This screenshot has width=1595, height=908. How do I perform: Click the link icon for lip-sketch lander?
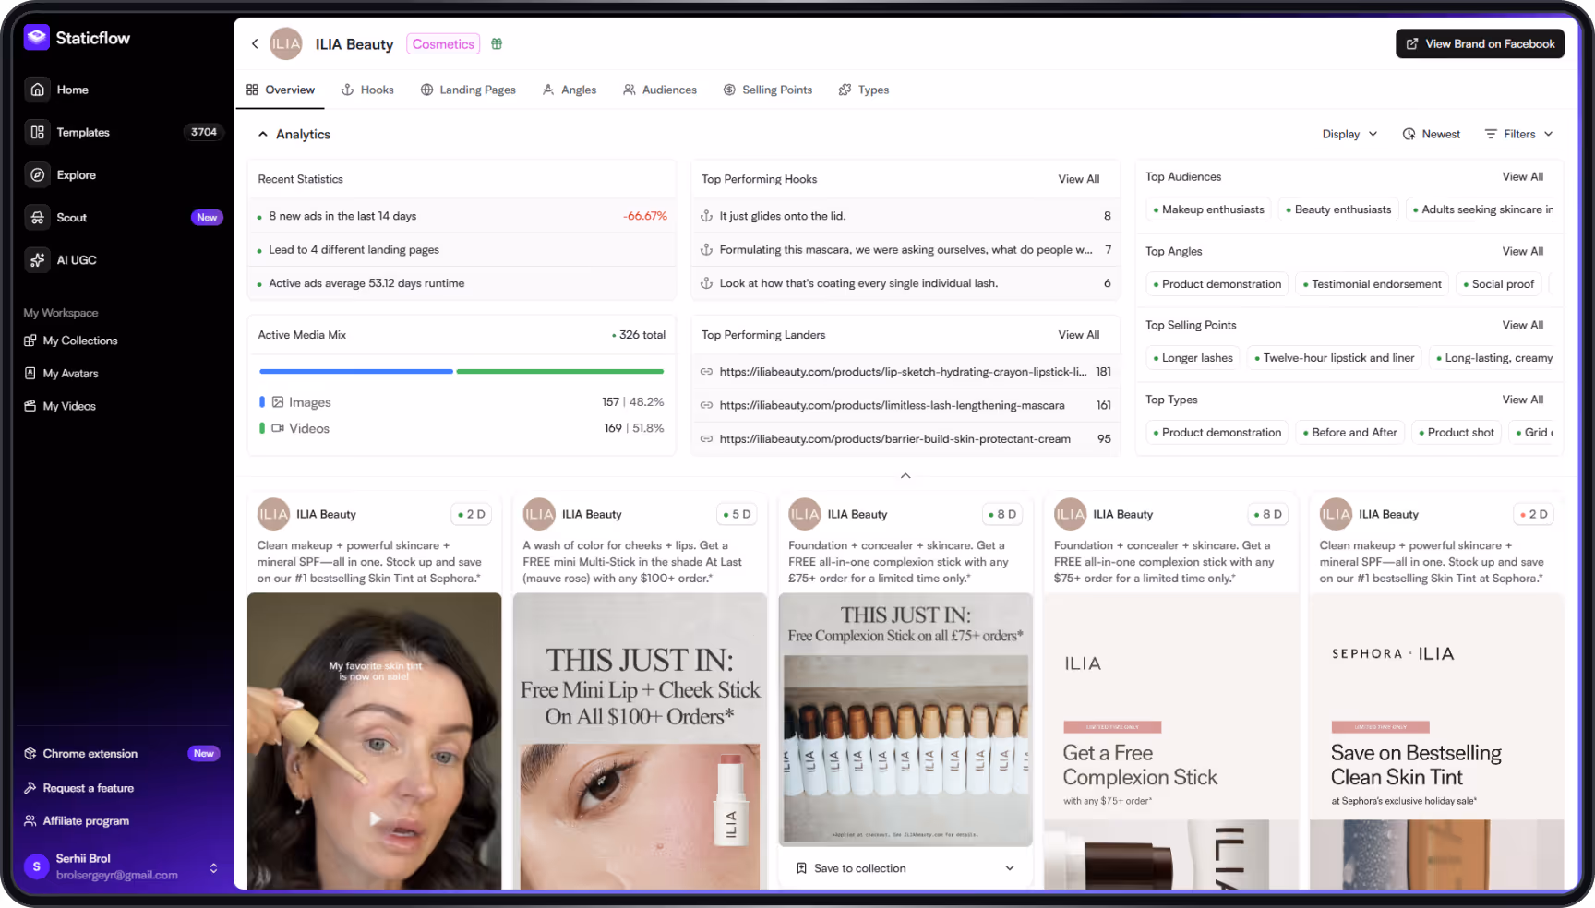706,371
